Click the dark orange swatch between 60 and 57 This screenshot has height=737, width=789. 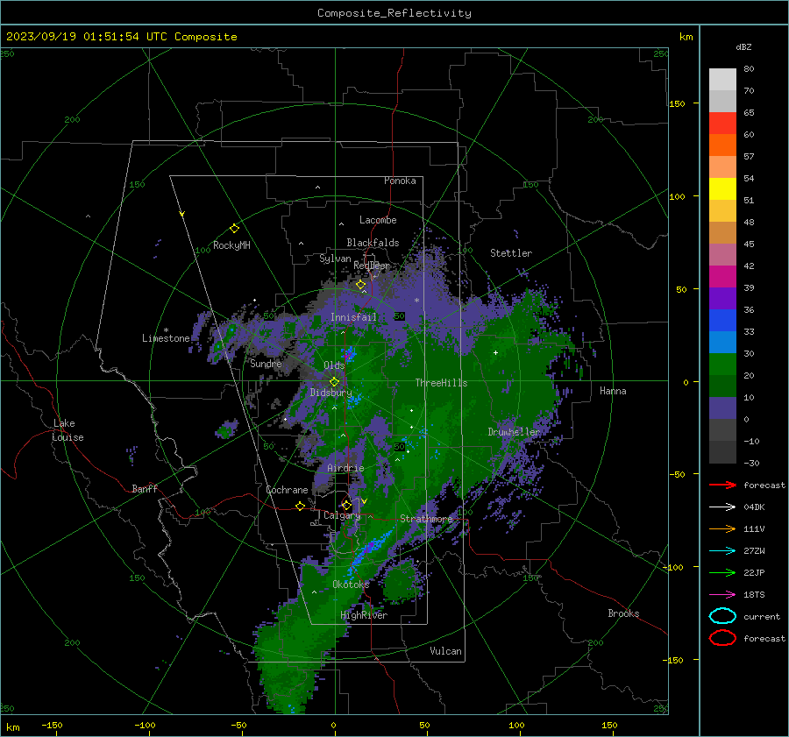722,145
